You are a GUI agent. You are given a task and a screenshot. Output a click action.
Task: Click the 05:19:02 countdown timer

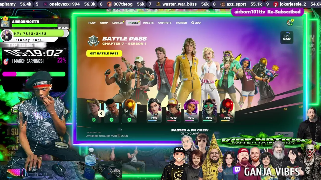coord(33,53)
